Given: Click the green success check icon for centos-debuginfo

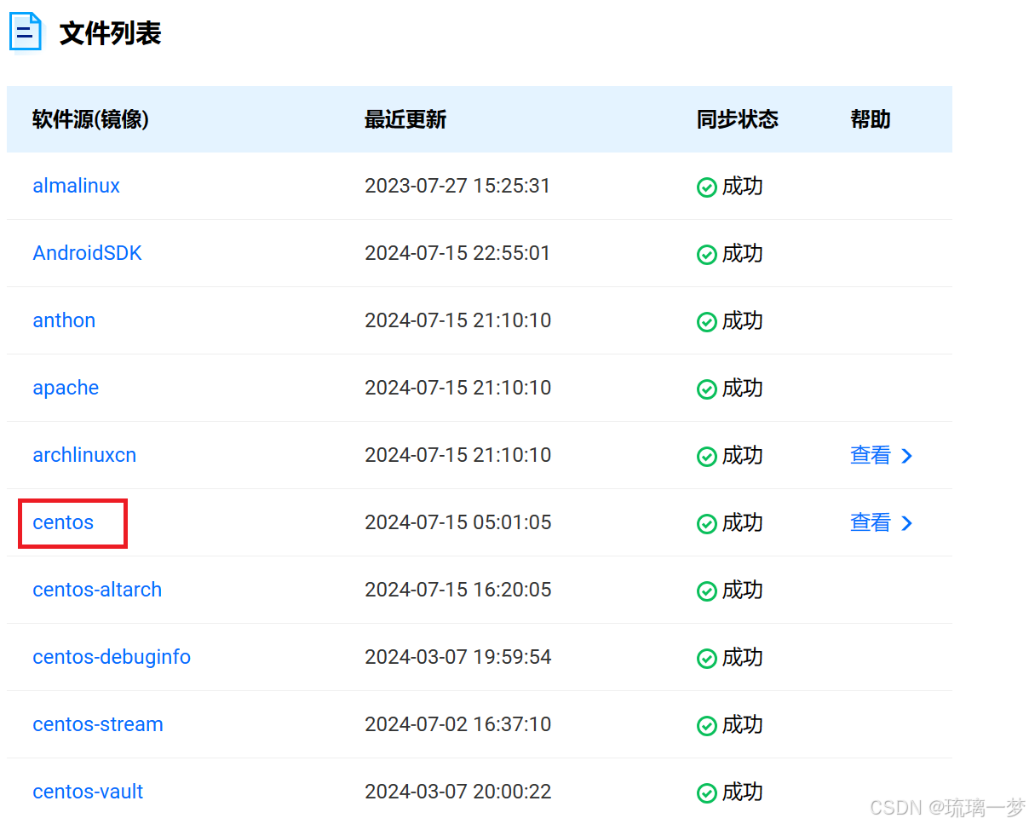Looking at the screenshot, I should (x=706, y=659).
